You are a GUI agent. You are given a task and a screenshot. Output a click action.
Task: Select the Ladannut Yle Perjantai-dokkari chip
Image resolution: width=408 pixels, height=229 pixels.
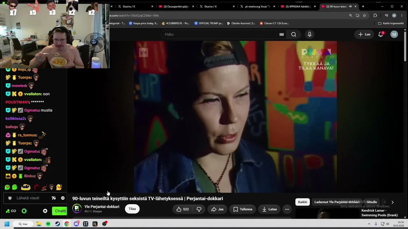337,202
